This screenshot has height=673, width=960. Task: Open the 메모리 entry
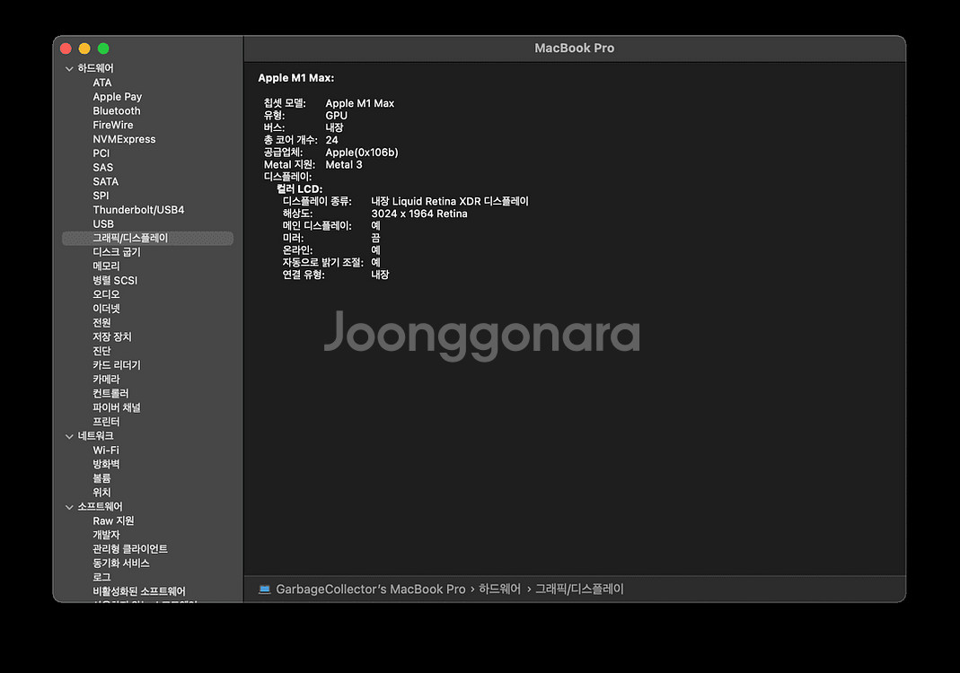coord(106,267)
